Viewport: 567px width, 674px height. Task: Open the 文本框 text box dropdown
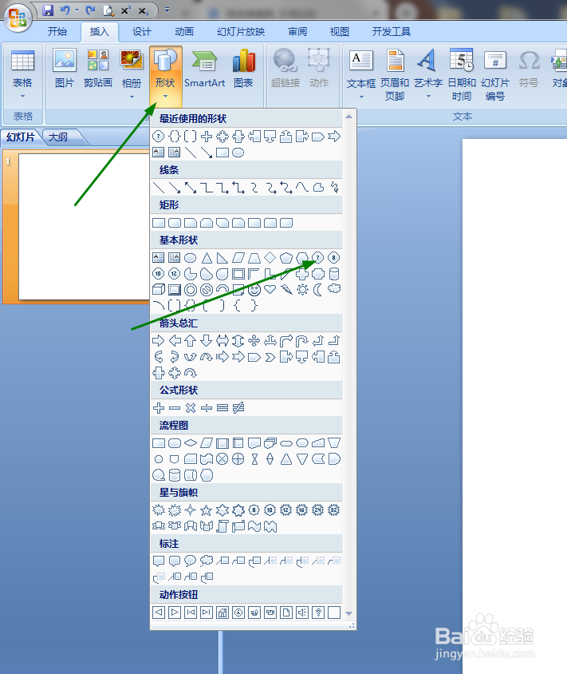click(x=361, y=75)
